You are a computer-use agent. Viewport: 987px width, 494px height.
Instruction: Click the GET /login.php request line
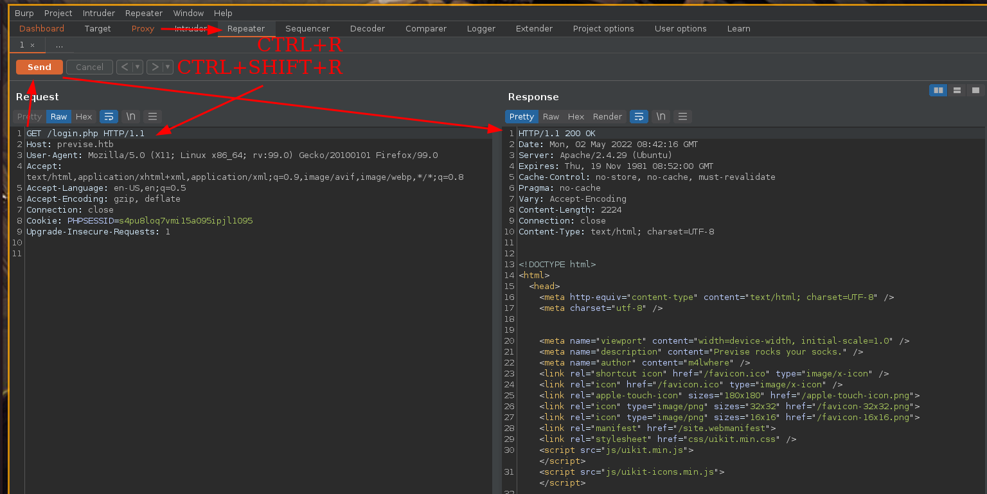85,134
